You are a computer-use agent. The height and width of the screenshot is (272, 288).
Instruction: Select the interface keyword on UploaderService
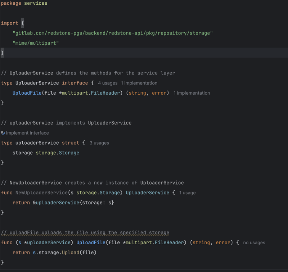(75, 83)
